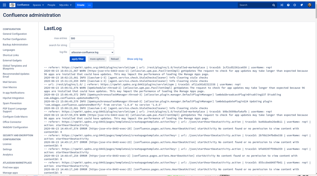Click log line '2020-06-23 14:49:47,574 ERROR'
Viewport: 317px width, 176px height.
point(171,130)
